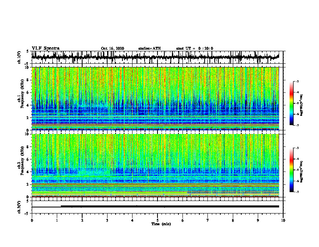This screenshot has width=319, height=247.
Task: Click the "VLF Spectra" plot title
Action: [46, 48]
